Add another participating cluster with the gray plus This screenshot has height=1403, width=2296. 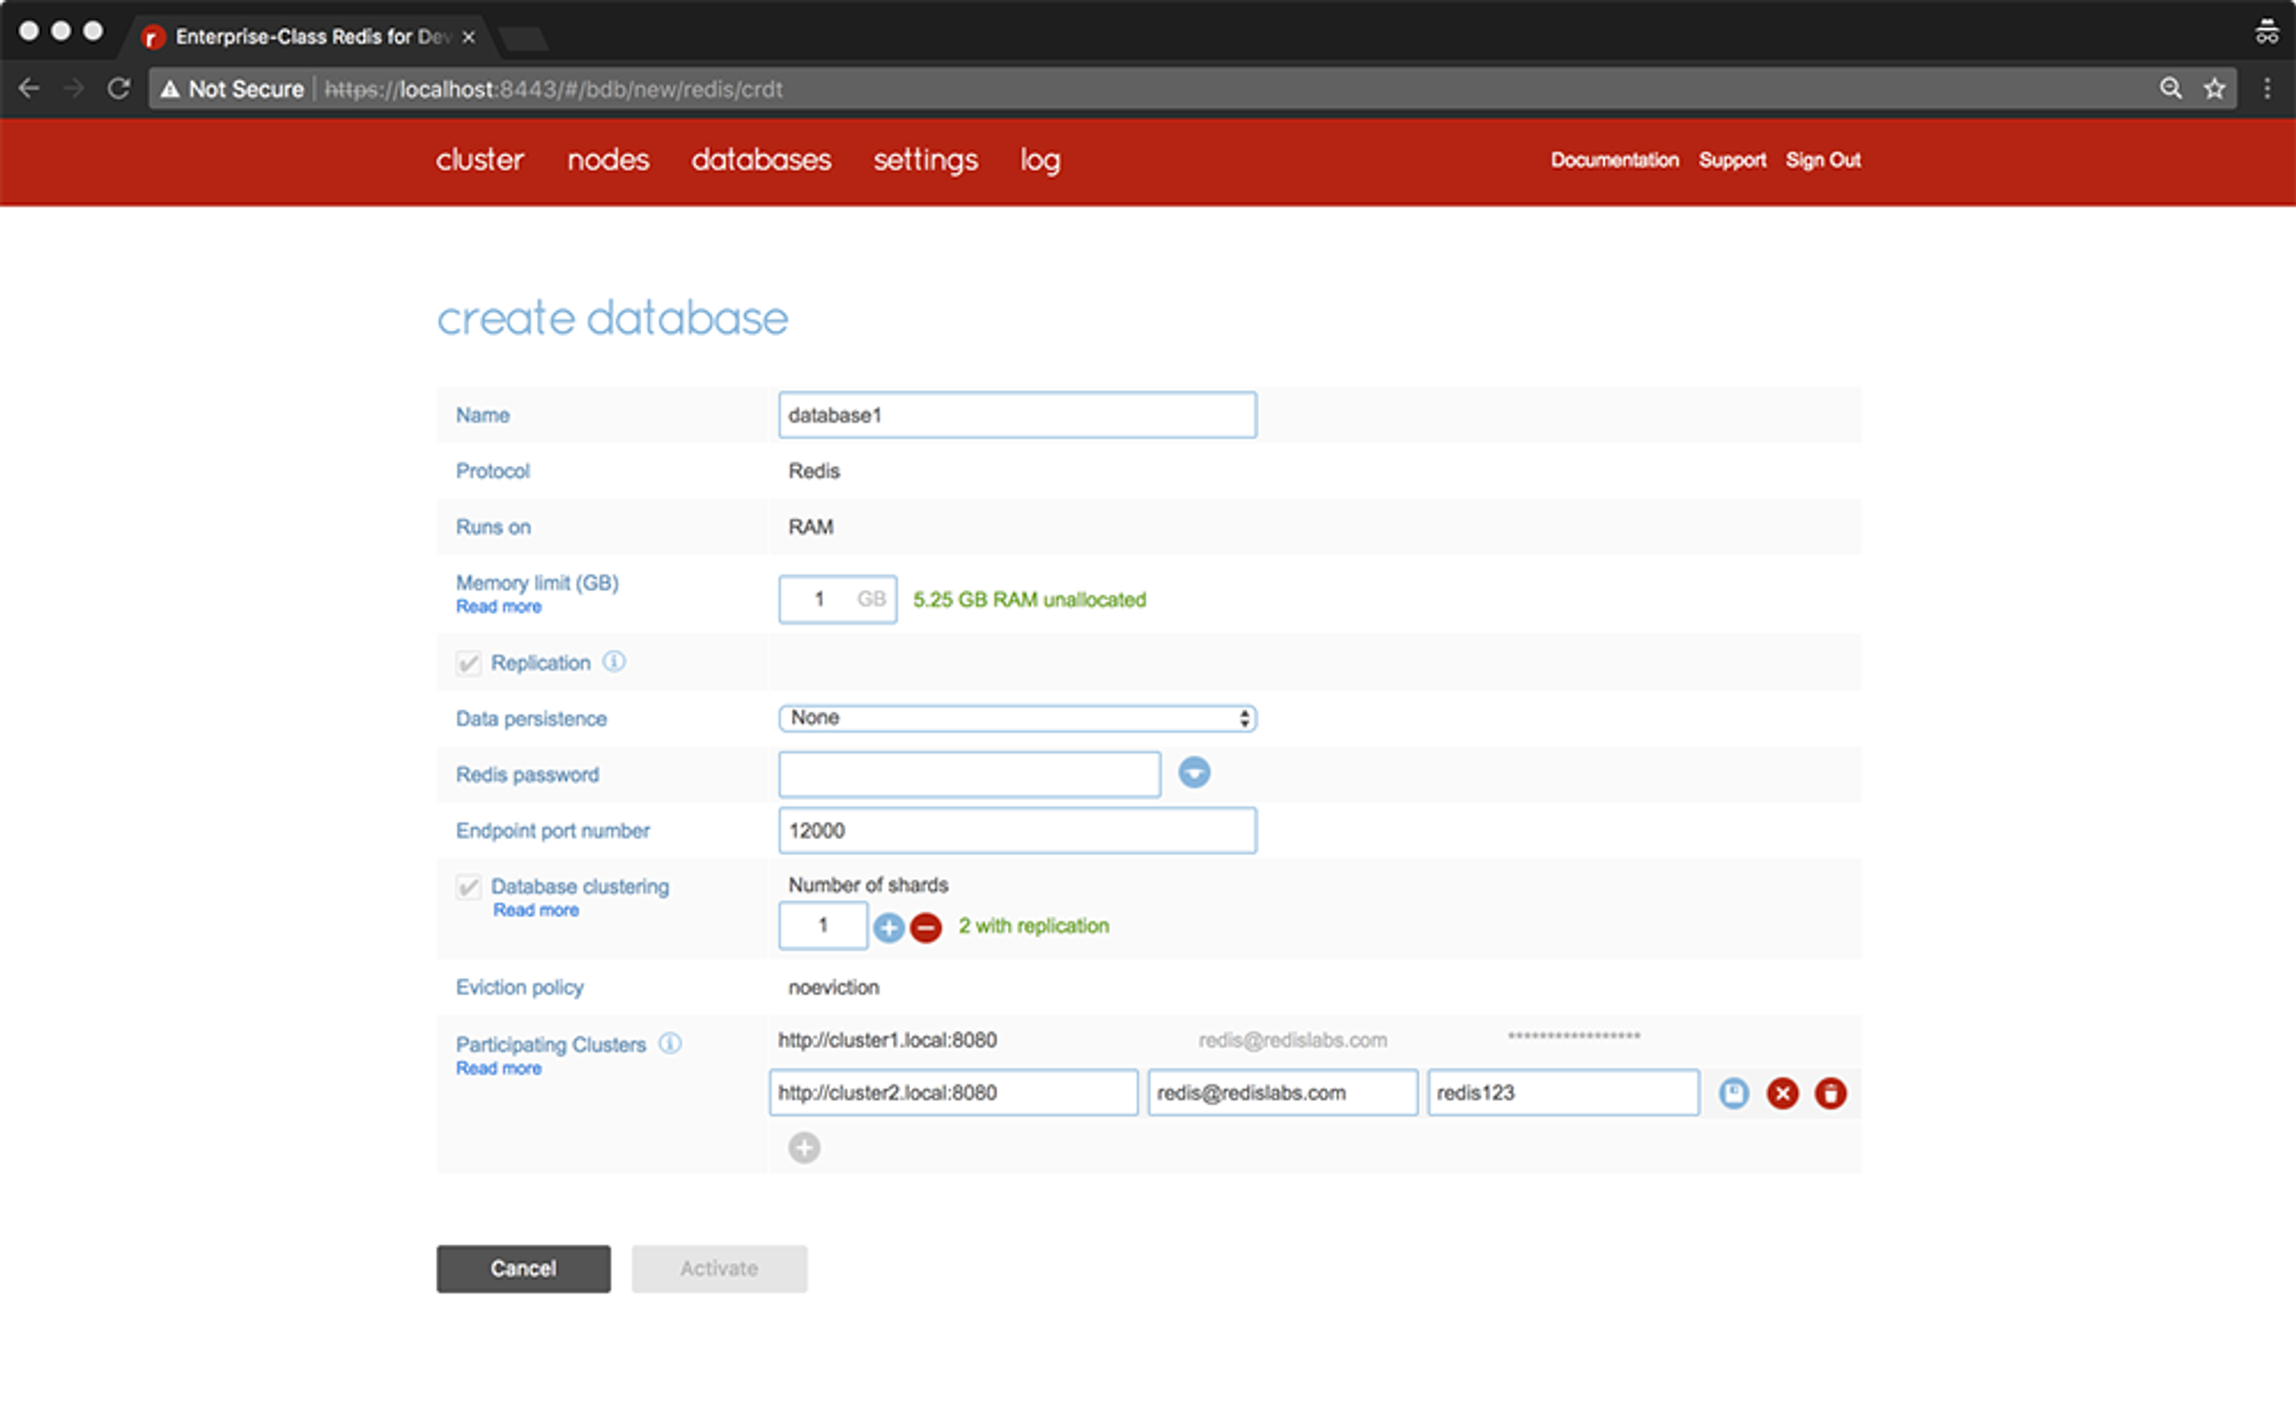click(x=804, y=1148)
